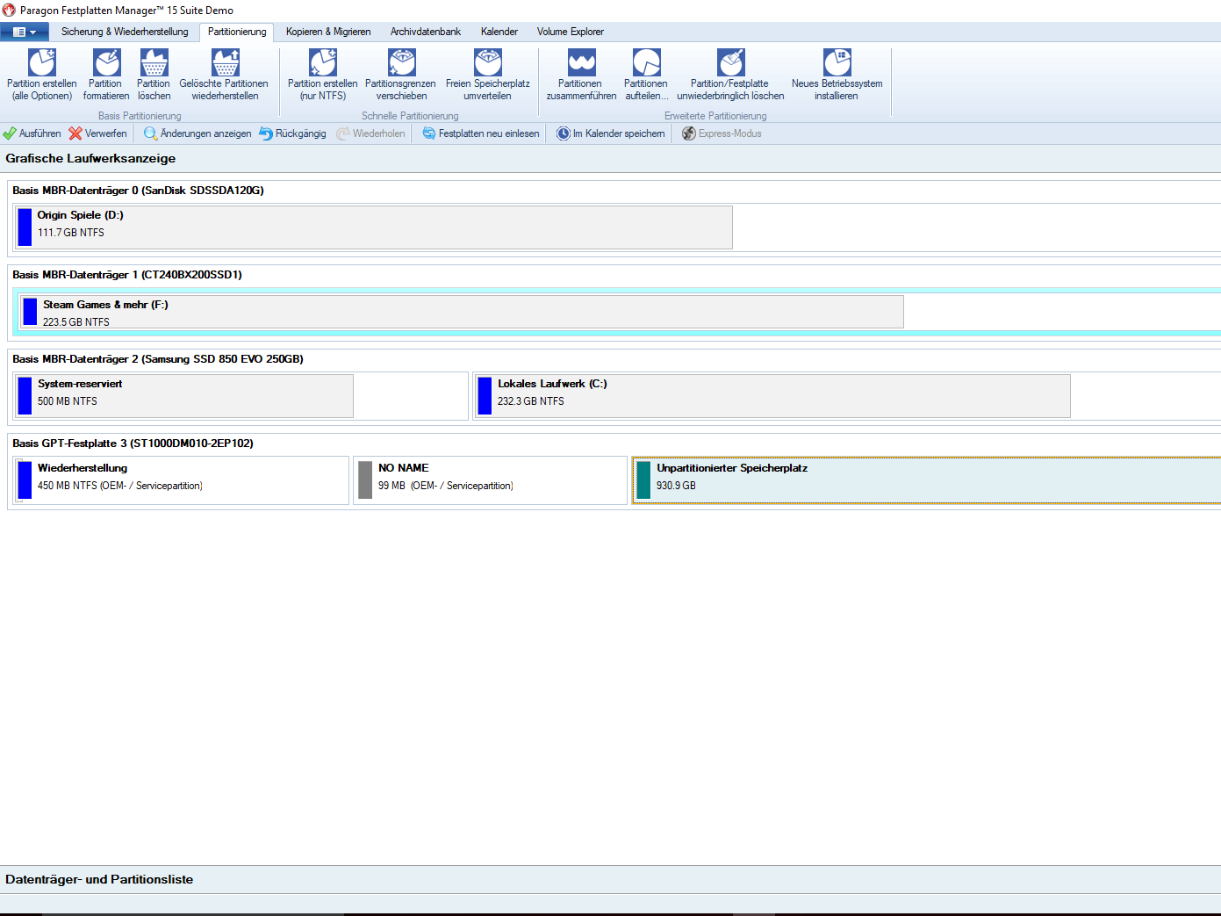Discard changes with Verwerfen
Screen dimensions: 1221x916
97,133
